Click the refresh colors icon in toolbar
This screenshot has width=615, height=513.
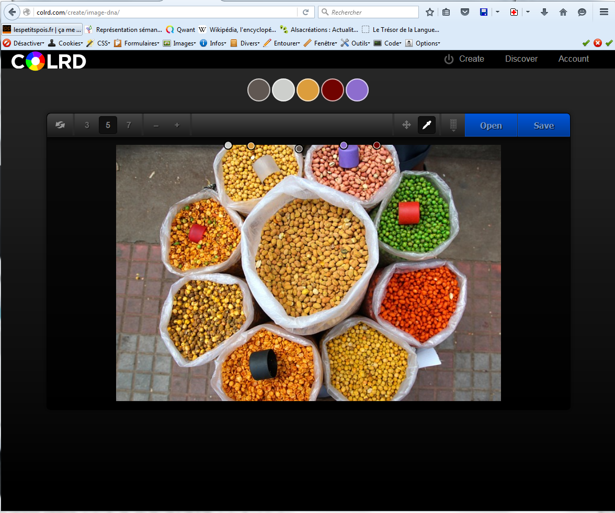pyautogui.click(x=60, y=125)
